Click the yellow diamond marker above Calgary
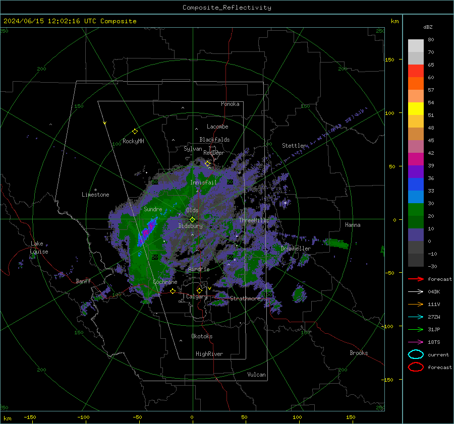Image resolution: width=454 pixels, height=424 pixels. click(x=199, y=290)
